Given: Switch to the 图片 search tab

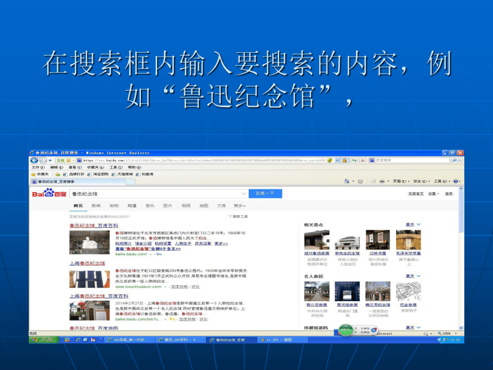Looking at the screenshot, I should pyautogui.click(x=167, y=206).
